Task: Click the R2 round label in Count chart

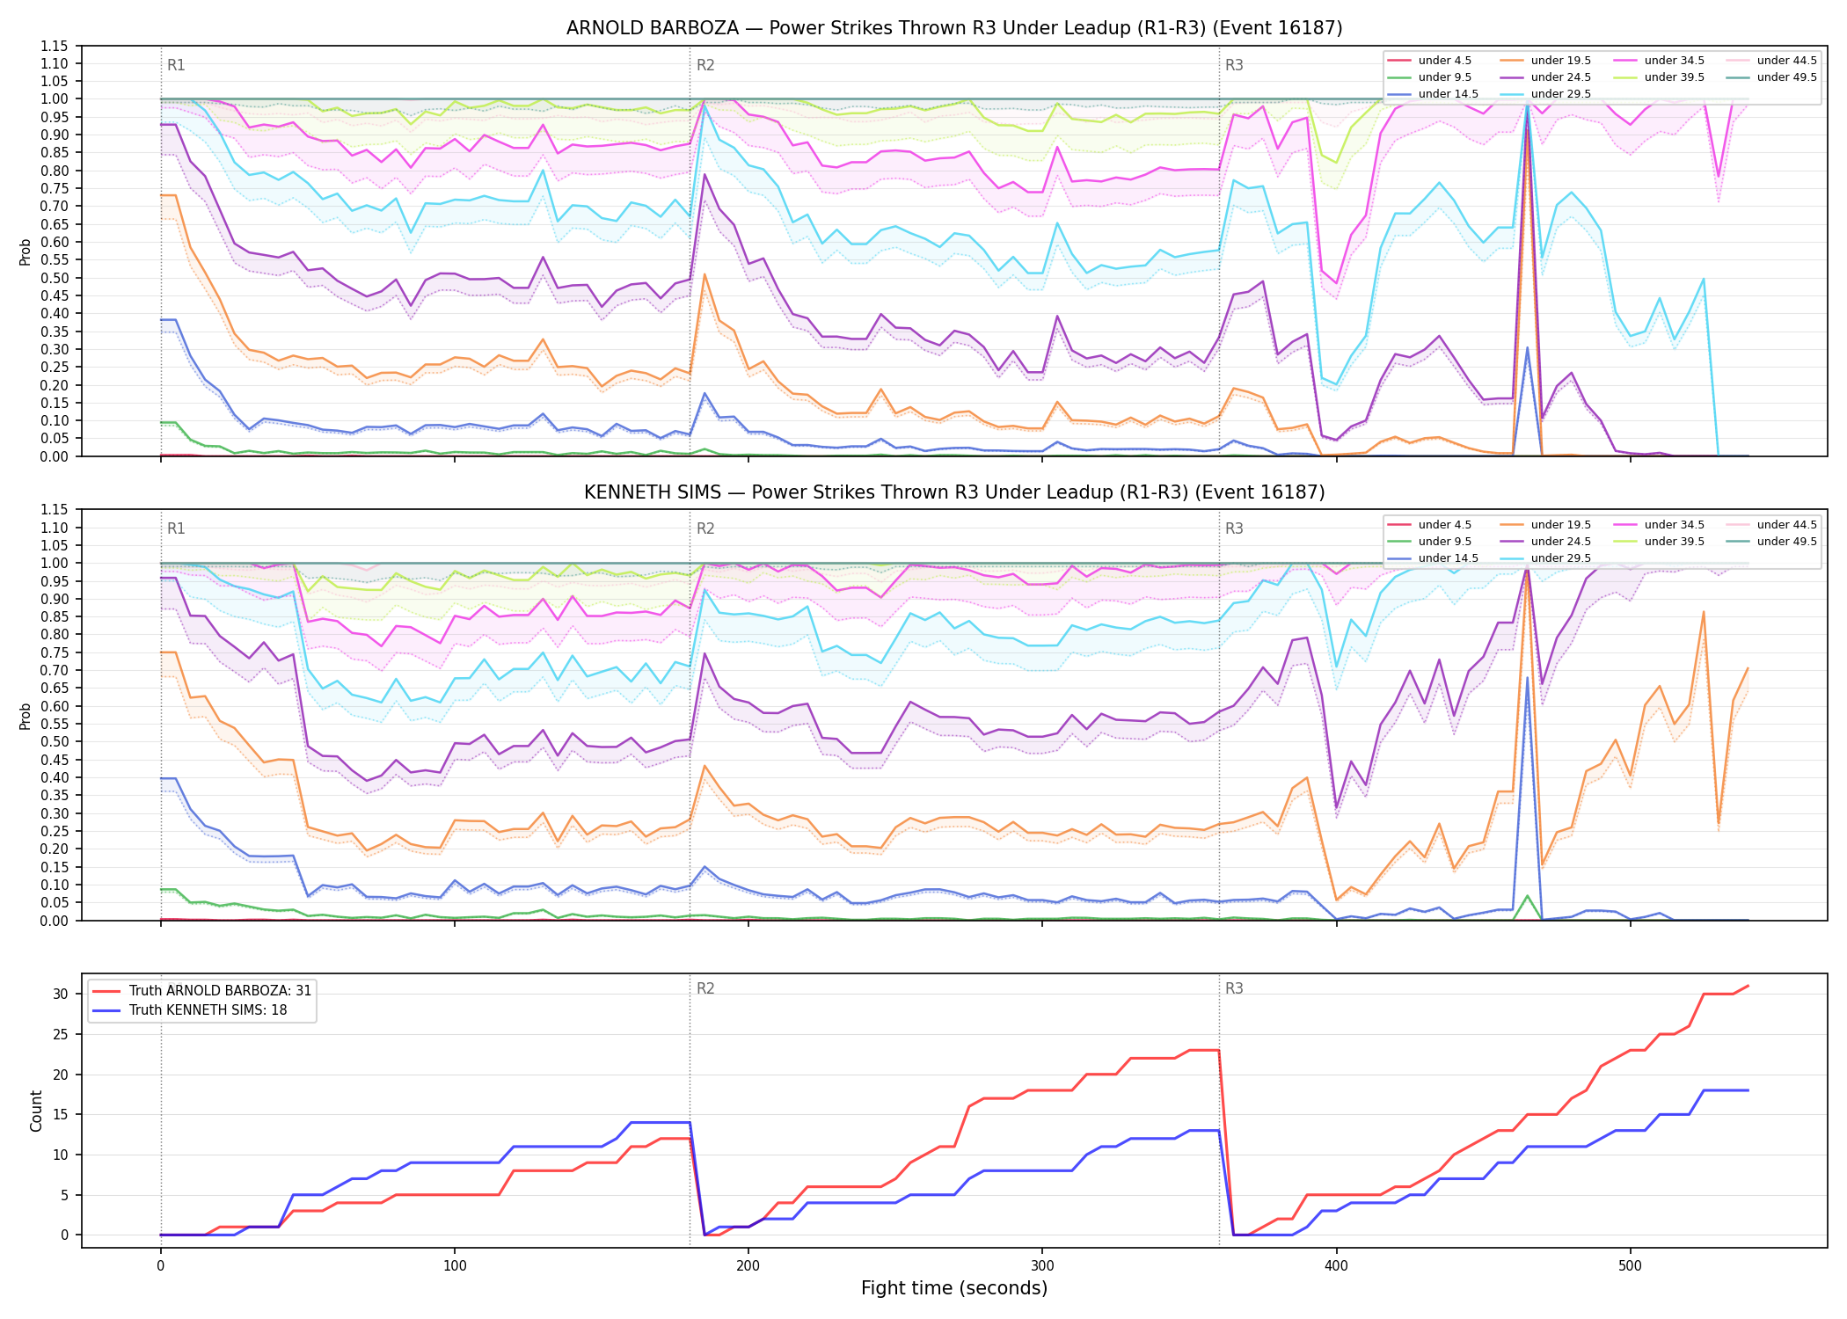Action: point(705,988)
